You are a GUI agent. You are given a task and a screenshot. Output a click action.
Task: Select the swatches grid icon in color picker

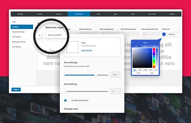[x=145, y=70]
